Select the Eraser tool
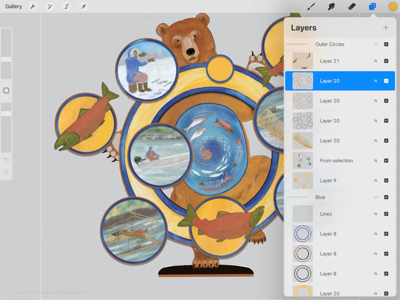400x300 pixels. (352, 6)
